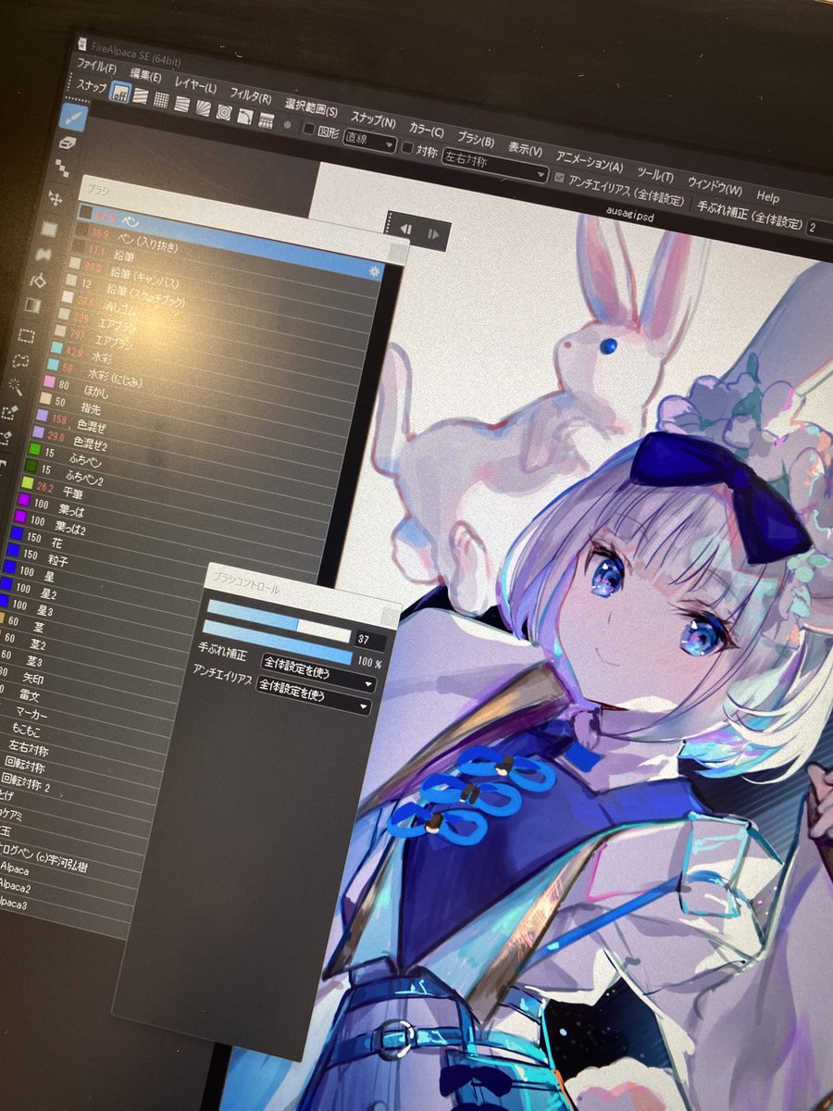The height and width of the screenshot is (1111, 833).
Task: Click the brush size value field 37
Action: point(369,641)
